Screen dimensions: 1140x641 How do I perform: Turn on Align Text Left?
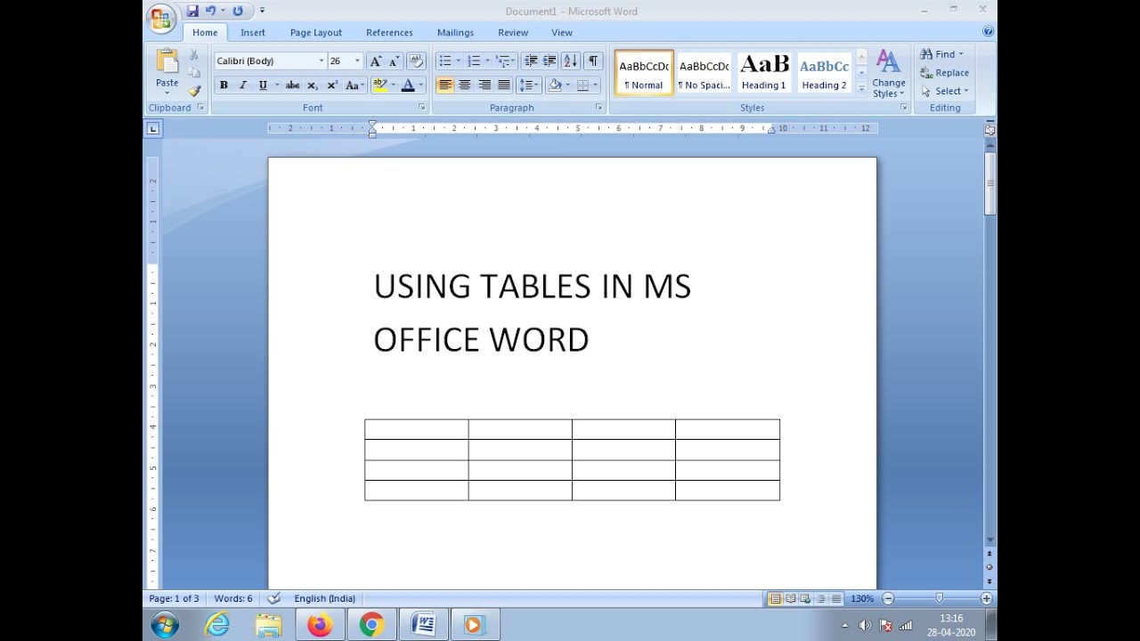(x=444, y=85)
